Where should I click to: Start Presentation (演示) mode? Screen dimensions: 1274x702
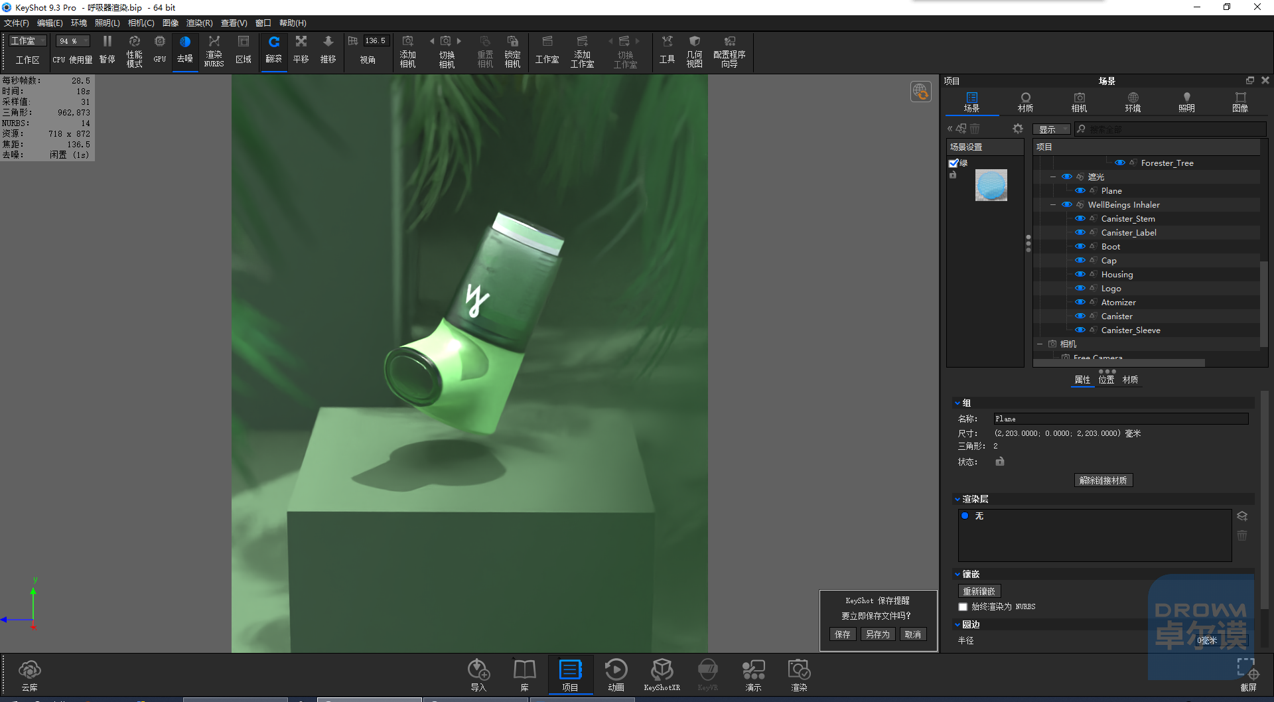point(754,675)
